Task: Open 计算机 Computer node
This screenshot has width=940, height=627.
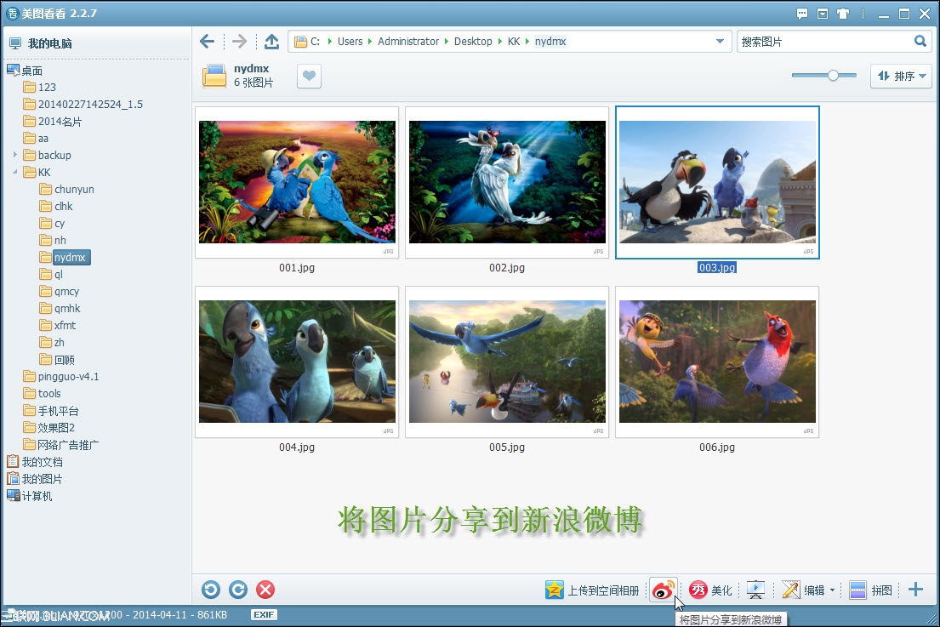Action: click(30, 496)
